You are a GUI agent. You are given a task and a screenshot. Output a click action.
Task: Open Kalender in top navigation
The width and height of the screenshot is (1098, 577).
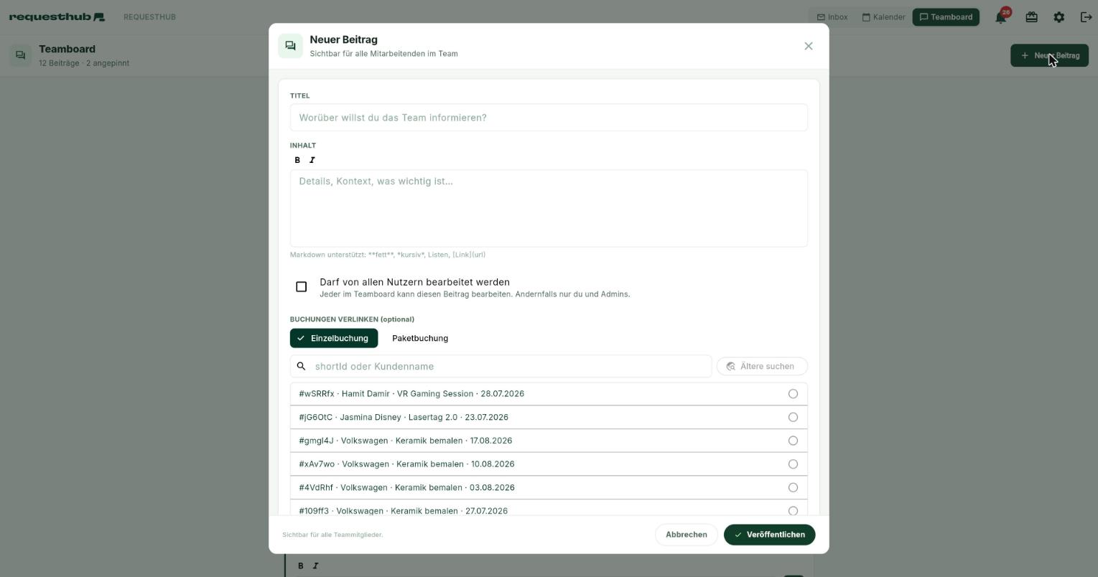(883, 17)
